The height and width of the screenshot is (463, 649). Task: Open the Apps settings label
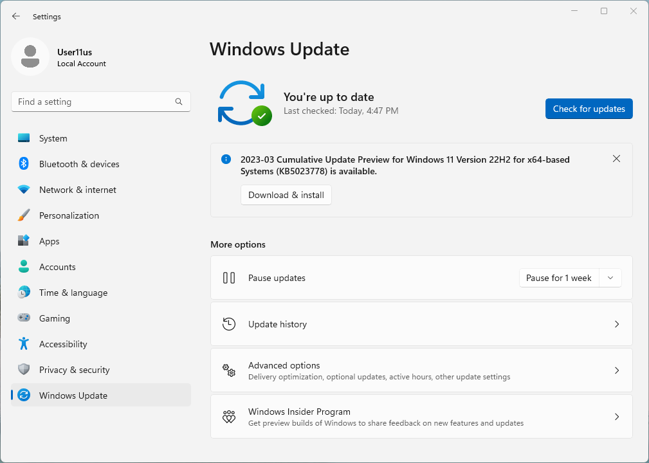coord(50,241)
